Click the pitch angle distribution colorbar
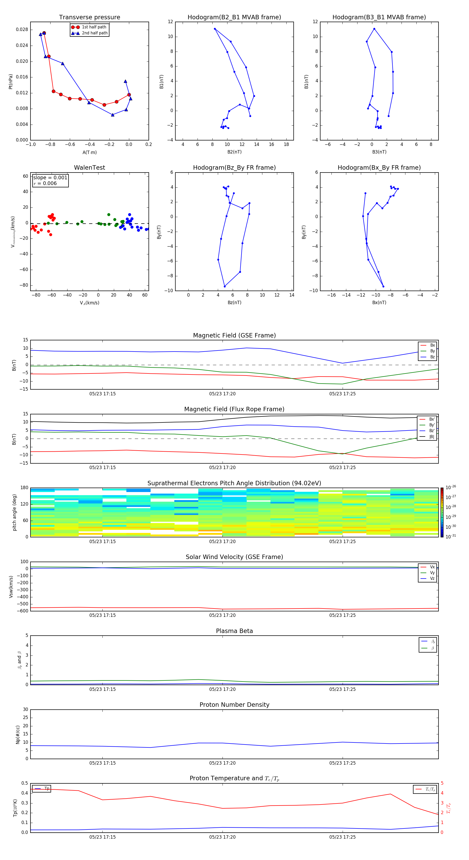 click(442, 512)
